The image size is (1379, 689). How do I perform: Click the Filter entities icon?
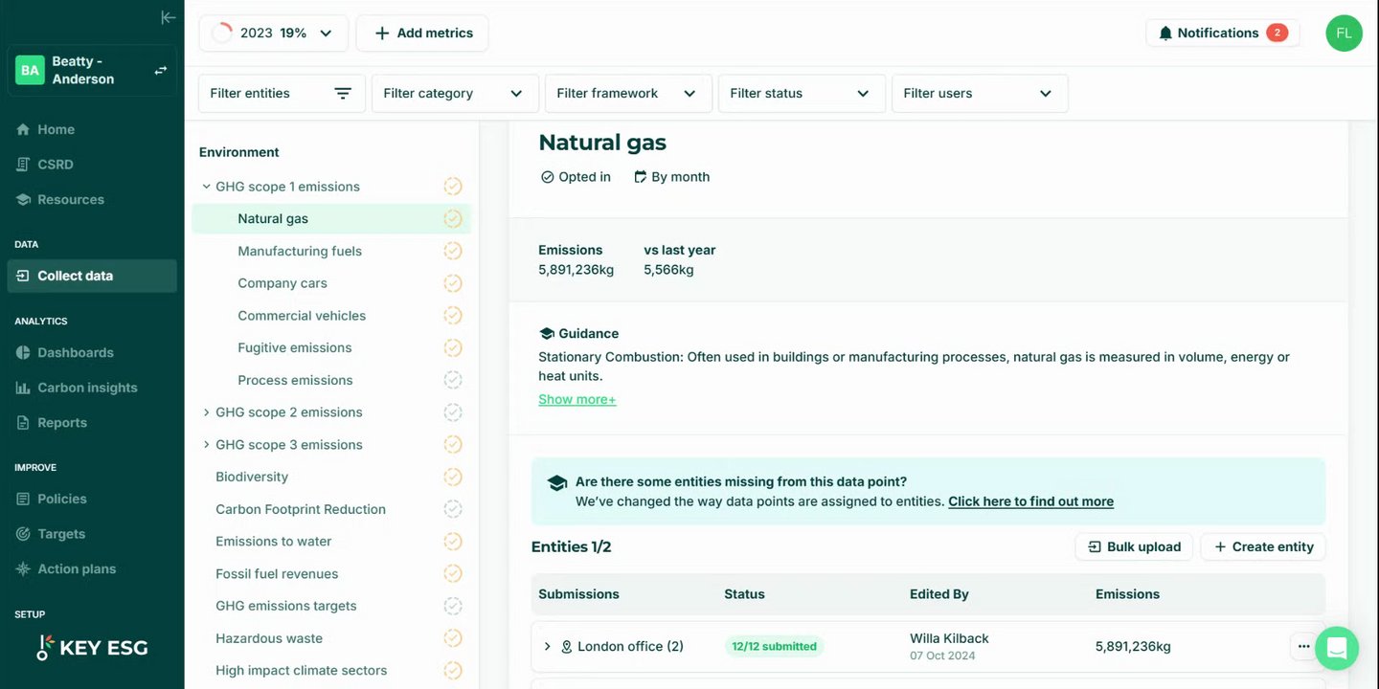pos(343,93)
